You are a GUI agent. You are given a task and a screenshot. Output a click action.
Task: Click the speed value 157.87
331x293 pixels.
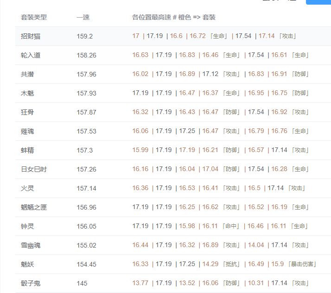point(86,112)
